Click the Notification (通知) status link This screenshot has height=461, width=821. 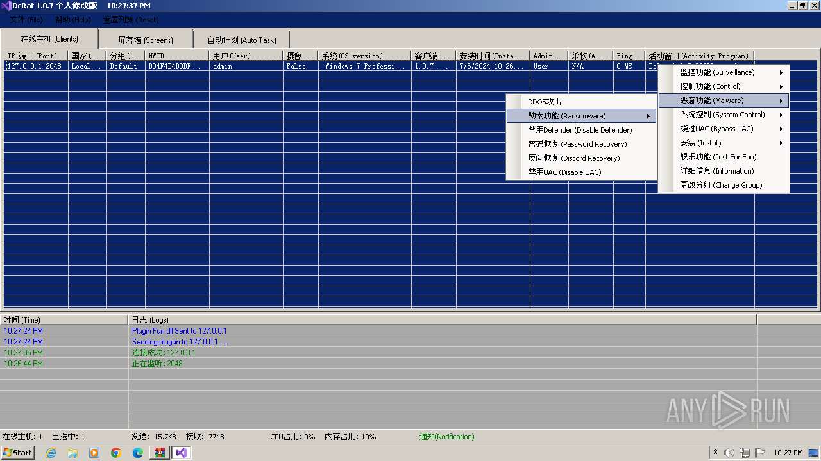pyautogui.click(x=447, y=437)
